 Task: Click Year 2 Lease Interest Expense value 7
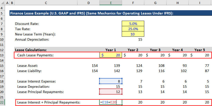coord(141,81)
